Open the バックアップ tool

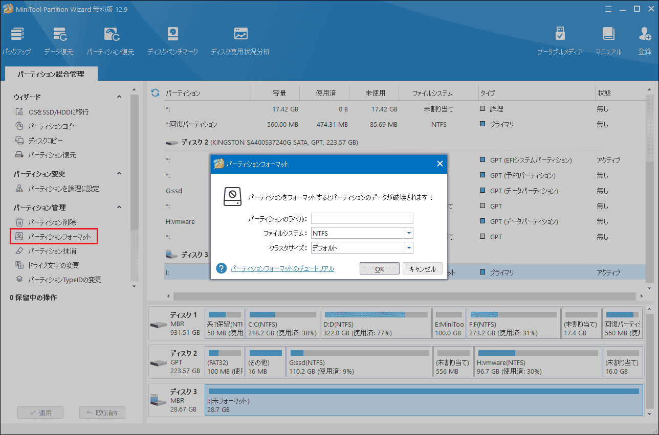point(17,40)
